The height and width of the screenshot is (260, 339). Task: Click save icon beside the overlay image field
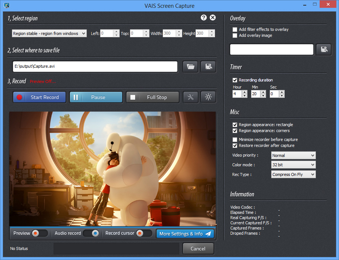click(x=324, y=49)
